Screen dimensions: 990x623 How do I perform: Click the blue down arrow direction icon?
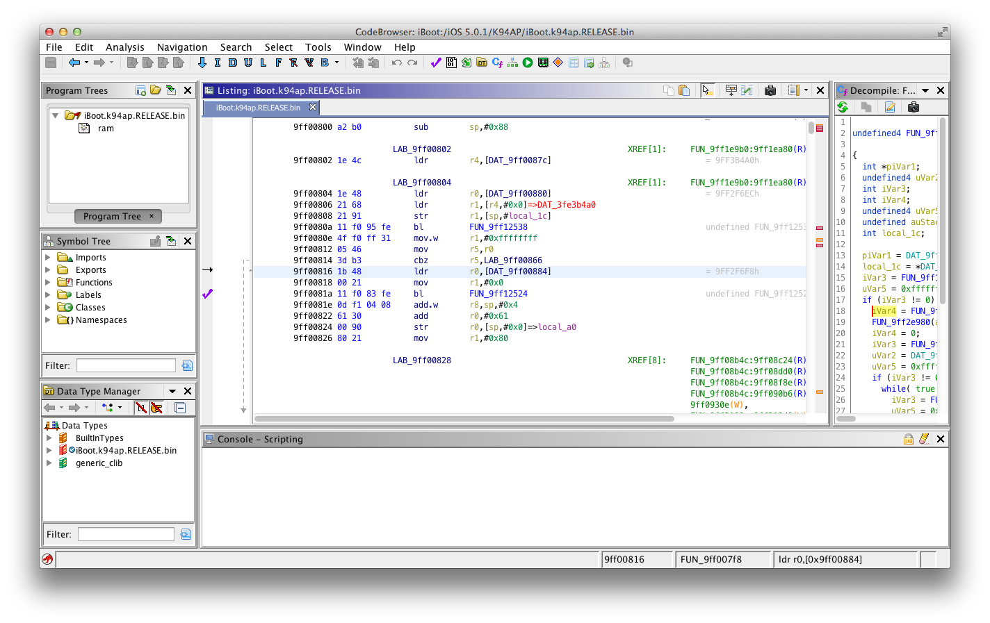[202, 63]
